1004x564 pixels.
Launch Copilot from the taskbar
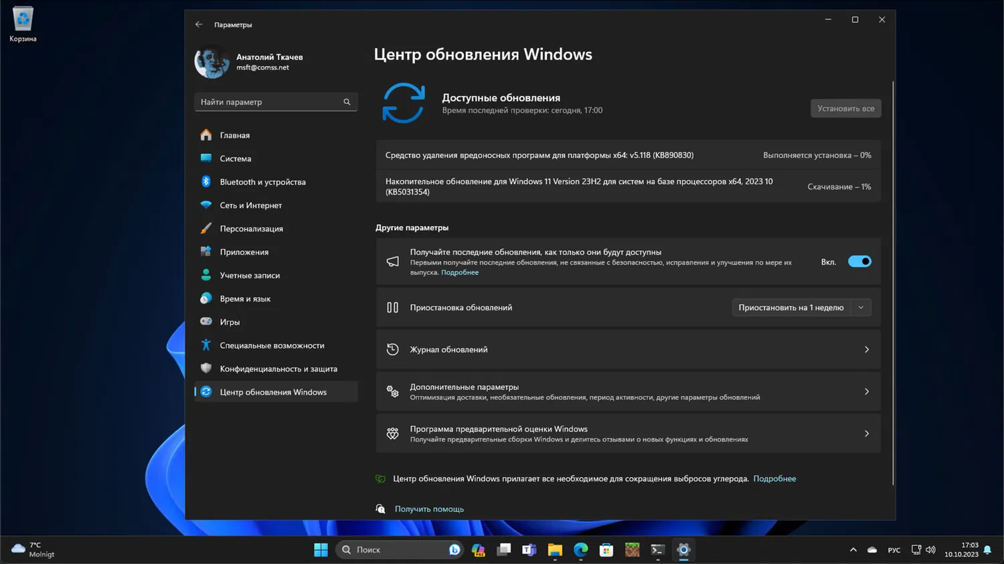(x=478, y=550)
